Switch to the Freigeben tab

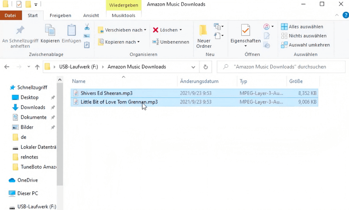tap(60, 15)
